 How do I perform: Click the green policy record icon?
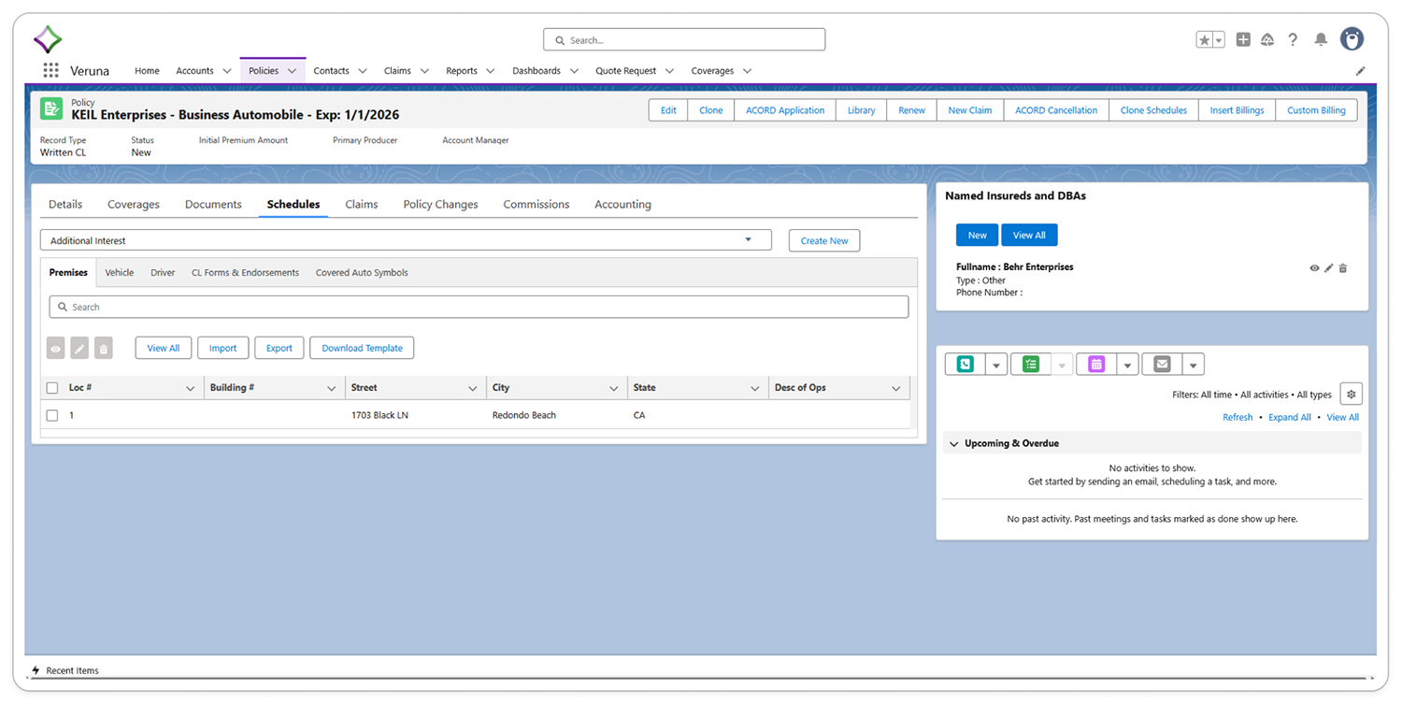pyautogui.click(x=51, y=108)
